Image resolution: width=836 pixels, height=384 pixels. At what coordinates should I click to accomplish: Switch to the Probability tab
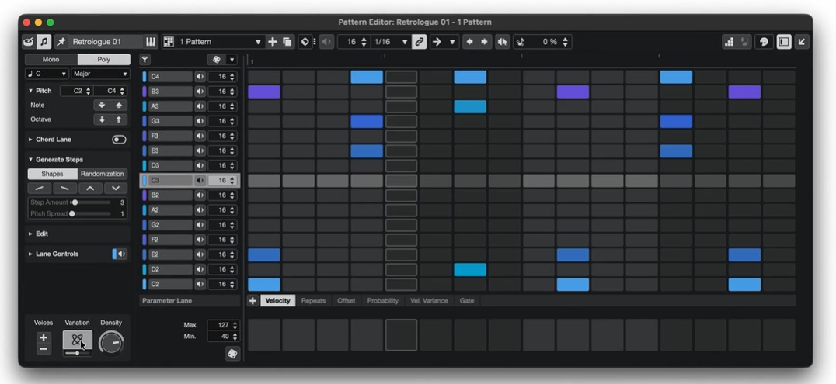click(x=382, y=301)
